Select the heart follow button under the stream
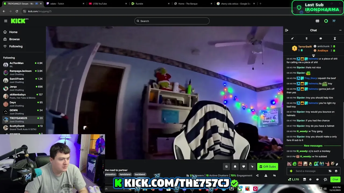This screenshot has width=344, height=193. (244, 166)
